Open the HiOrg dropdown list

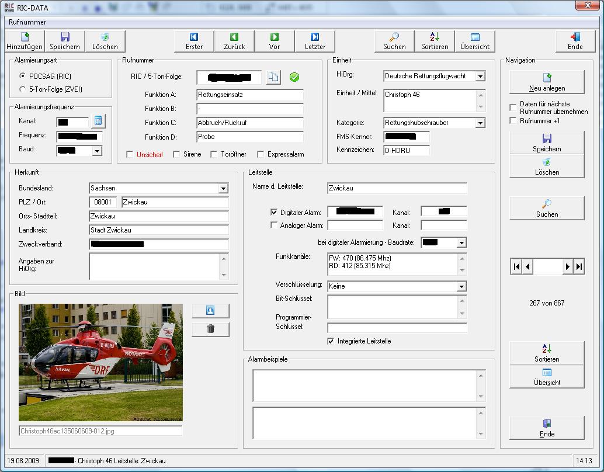(480, 77)
